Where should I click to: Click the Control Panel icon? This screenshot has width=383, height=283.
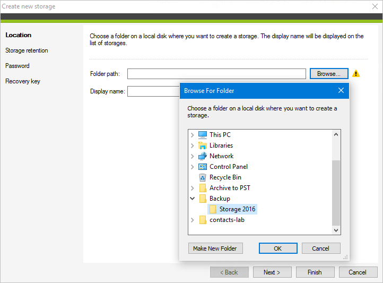203,167
